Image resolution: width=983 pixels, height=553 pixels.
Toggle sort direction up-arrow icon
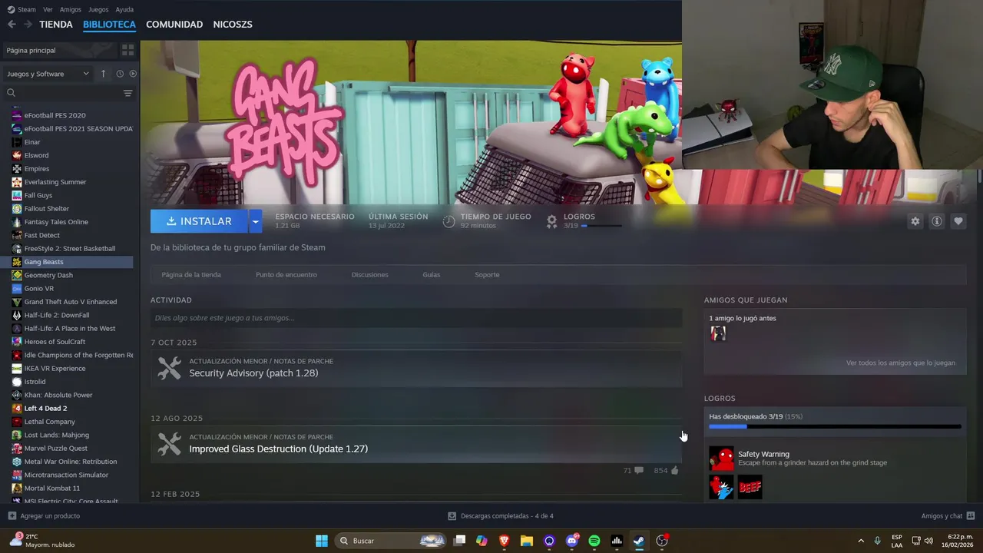[103, 74]
